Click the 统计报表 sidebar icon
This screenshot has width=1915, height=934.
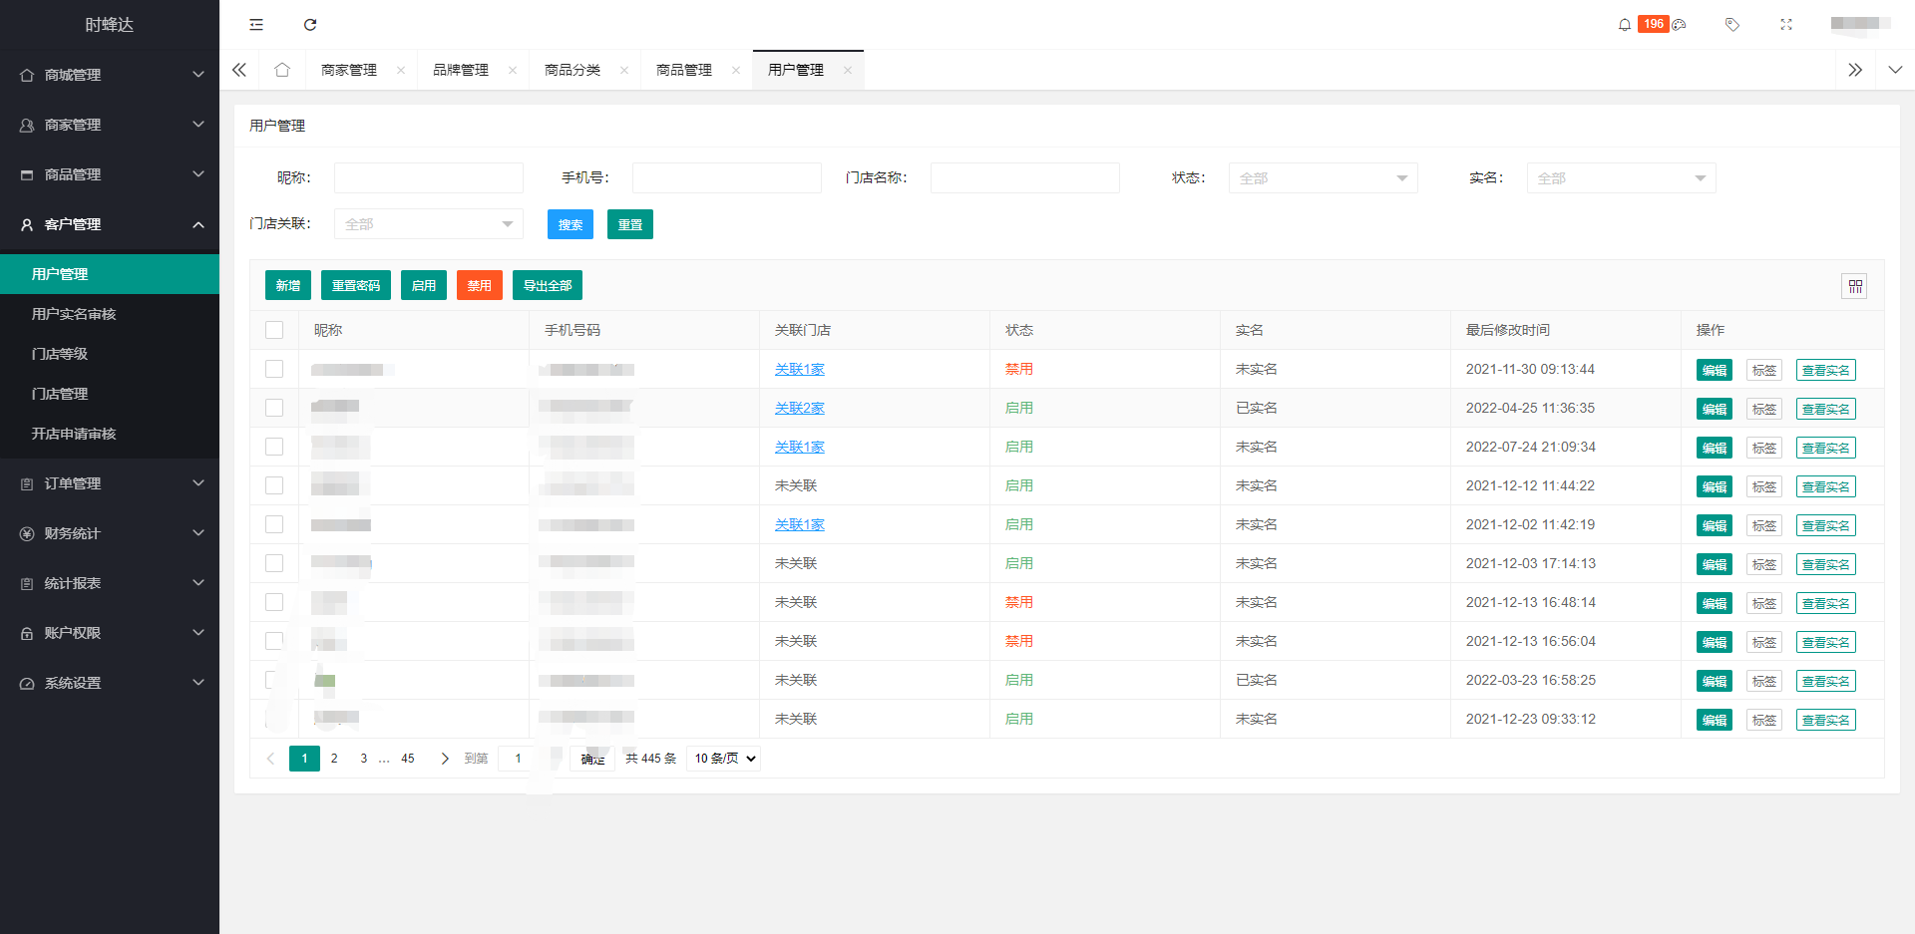(27, 583)
